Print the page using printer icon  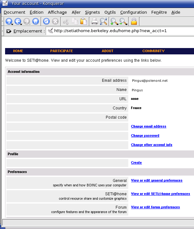[x=94, y=22]
